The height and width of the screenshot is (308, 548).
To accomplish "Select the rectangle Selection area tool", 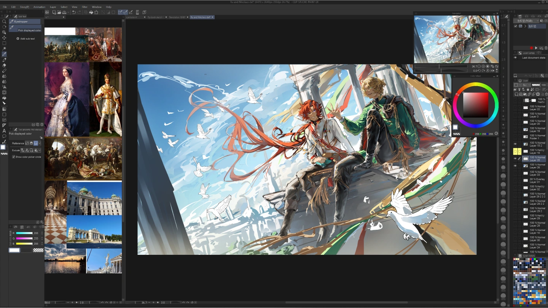I will click(x=4, y=43).
